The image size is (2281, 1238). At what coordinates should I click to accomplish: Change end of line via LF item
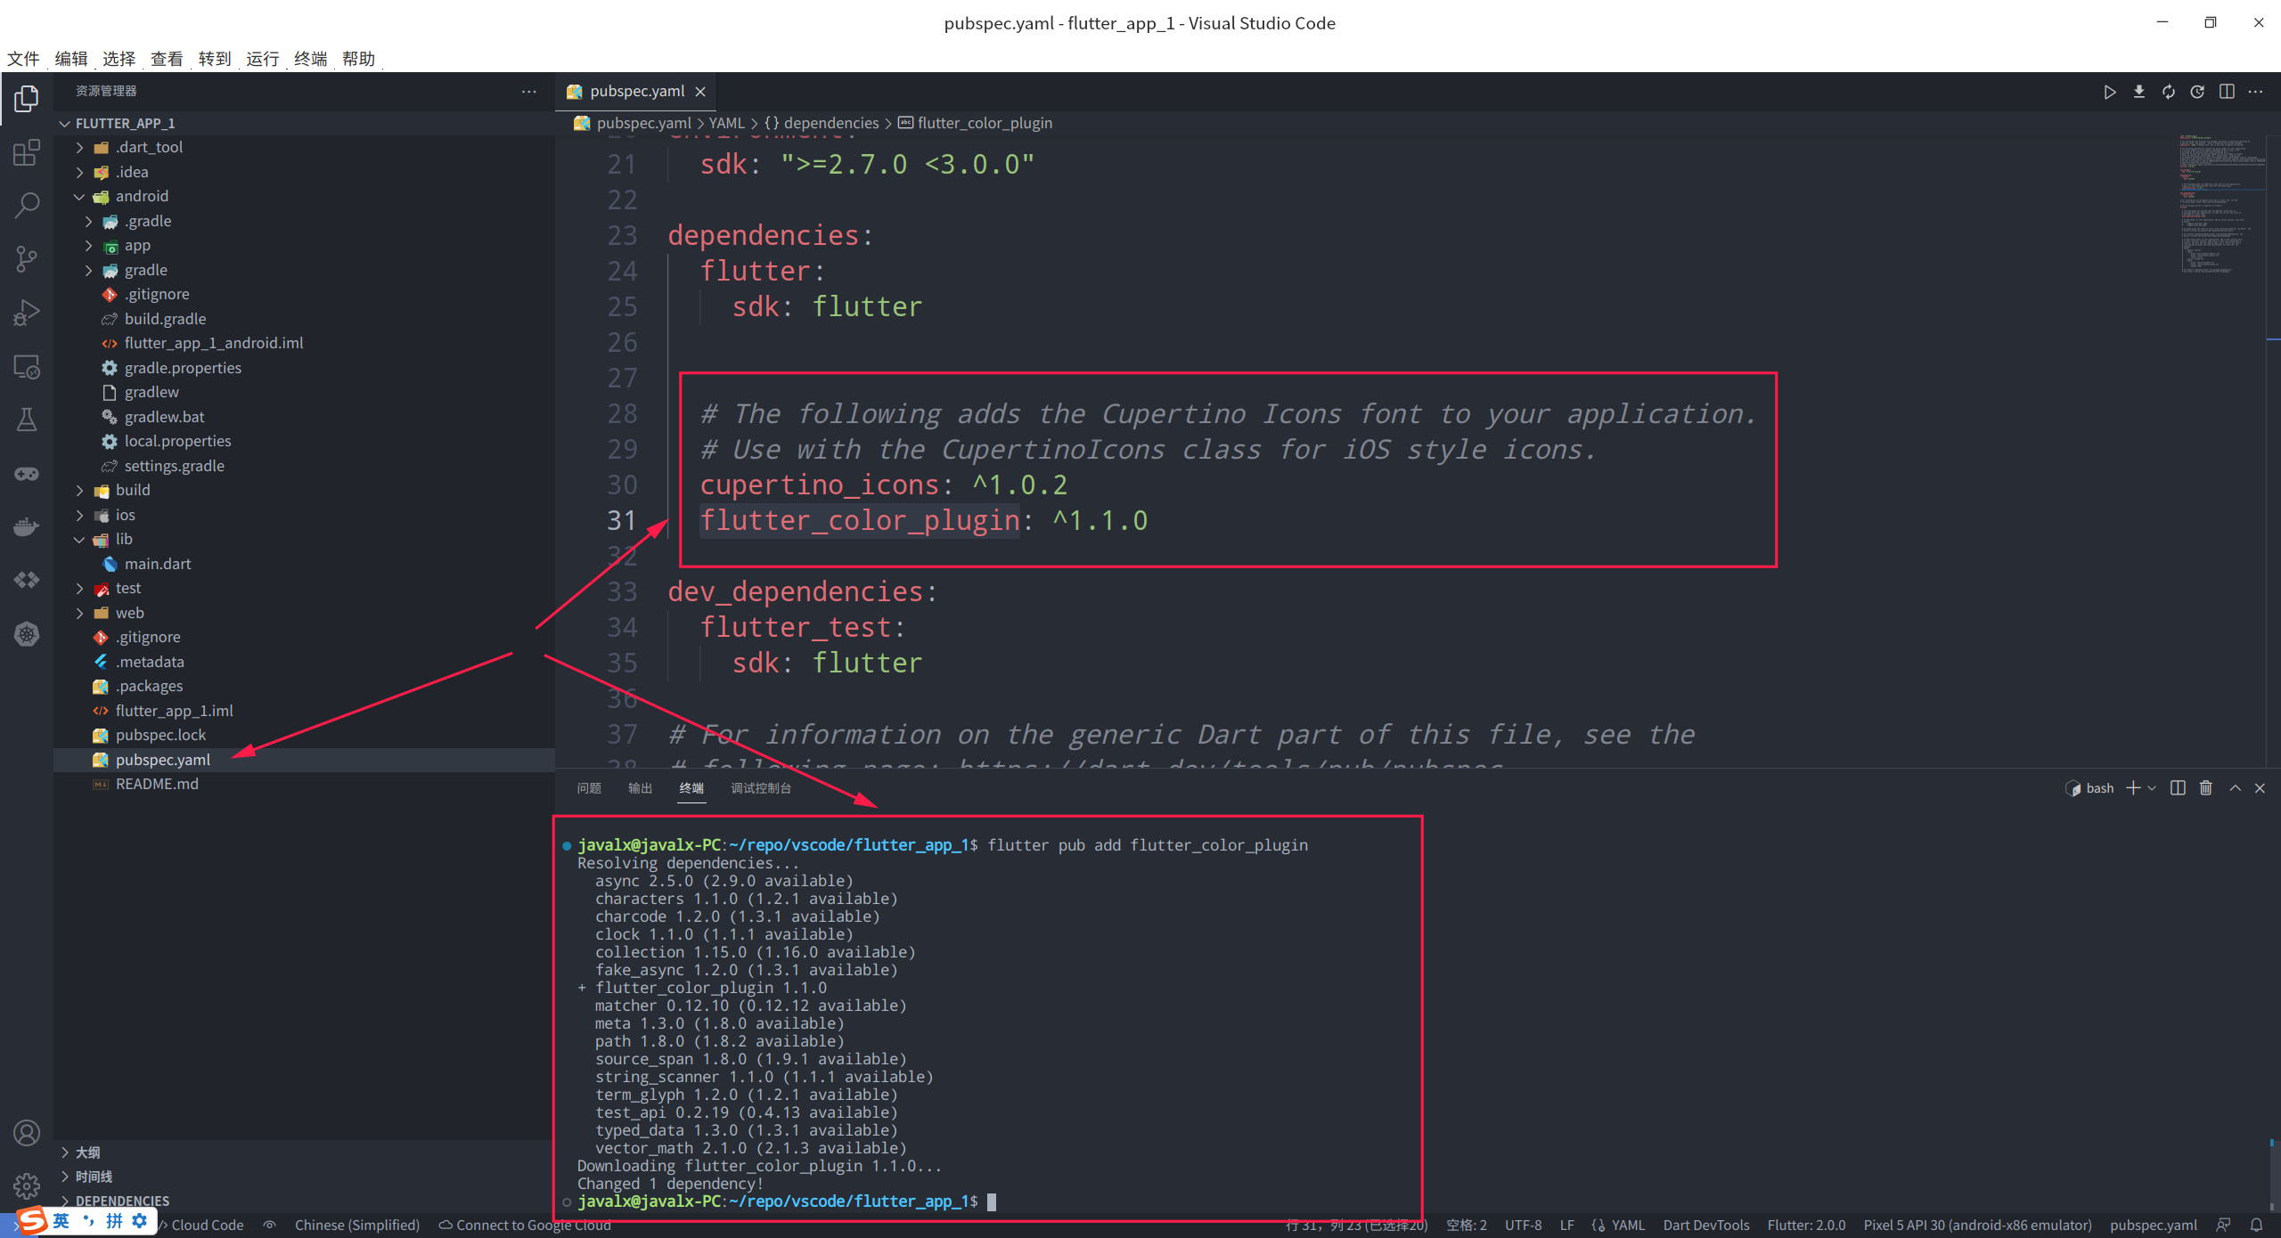1566,1226
